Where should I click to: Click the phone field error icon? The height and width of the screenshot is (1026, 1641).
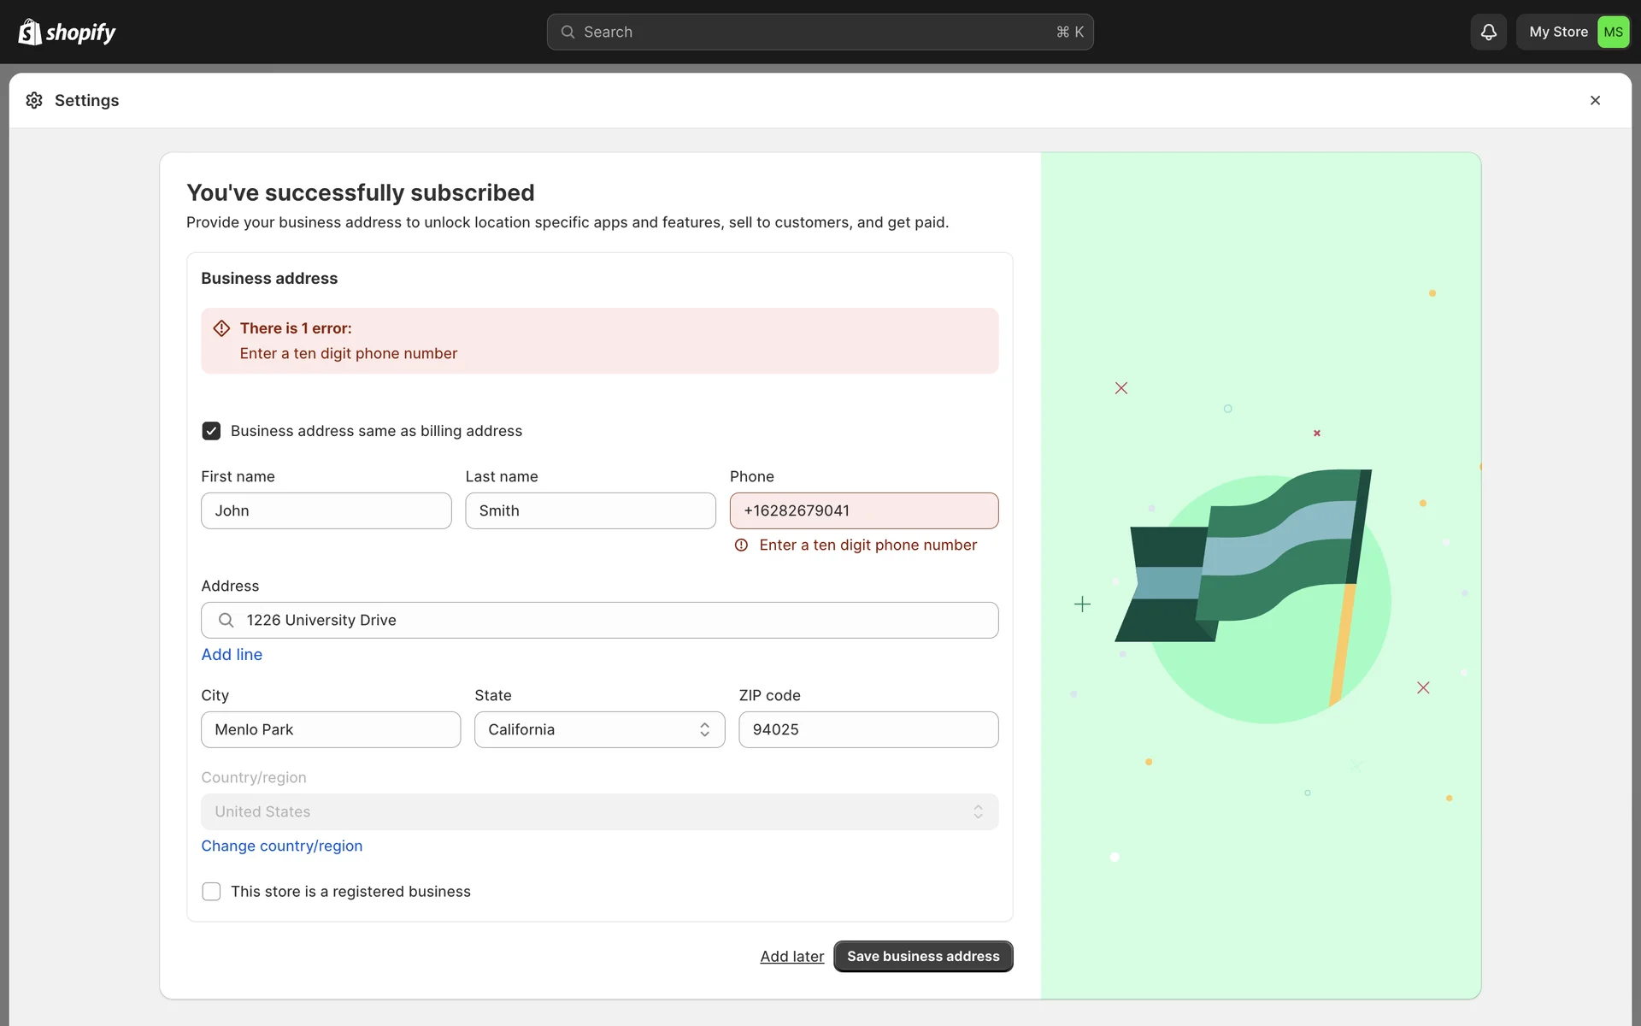click(x=741, y=545)
